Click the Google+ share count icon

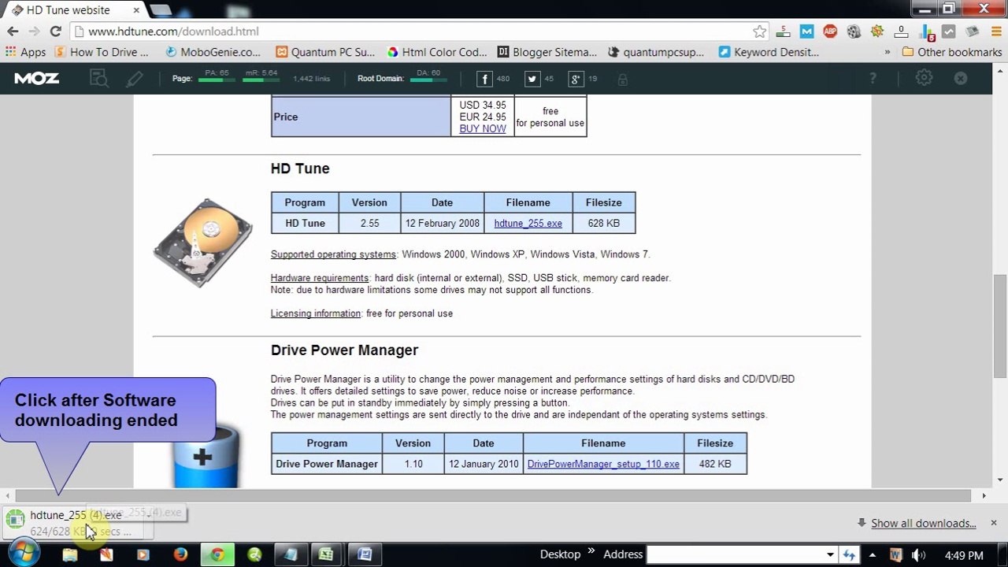point(576,79)
